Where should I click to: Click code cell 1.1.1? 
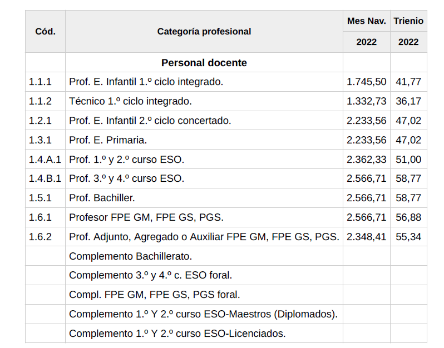point(40,82)
